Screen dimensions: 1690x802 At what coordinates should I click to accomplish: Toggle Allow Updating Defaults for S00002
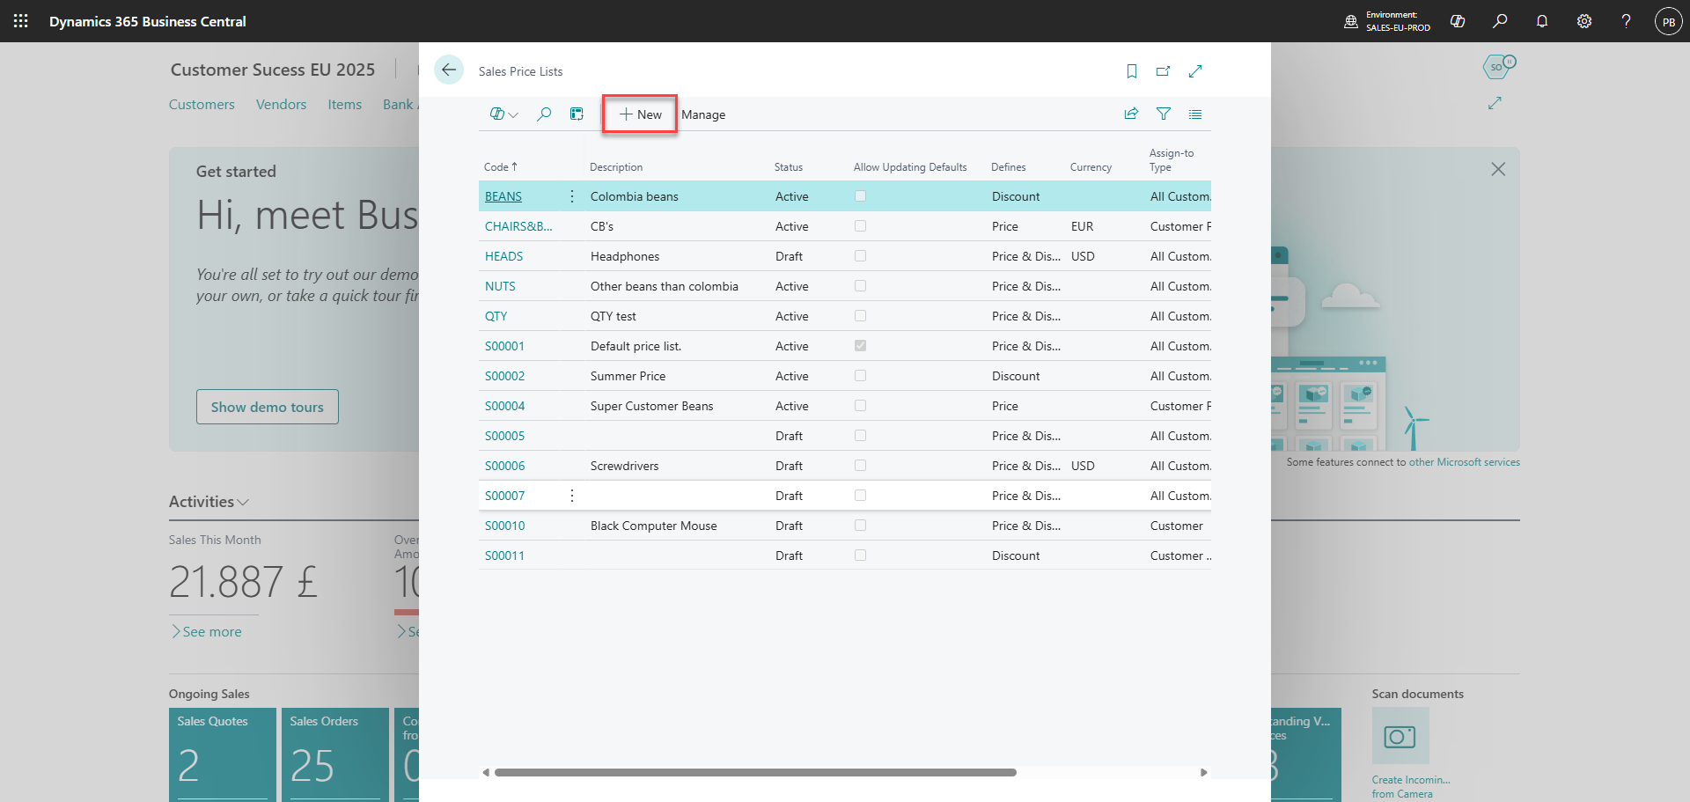(860, 376)
